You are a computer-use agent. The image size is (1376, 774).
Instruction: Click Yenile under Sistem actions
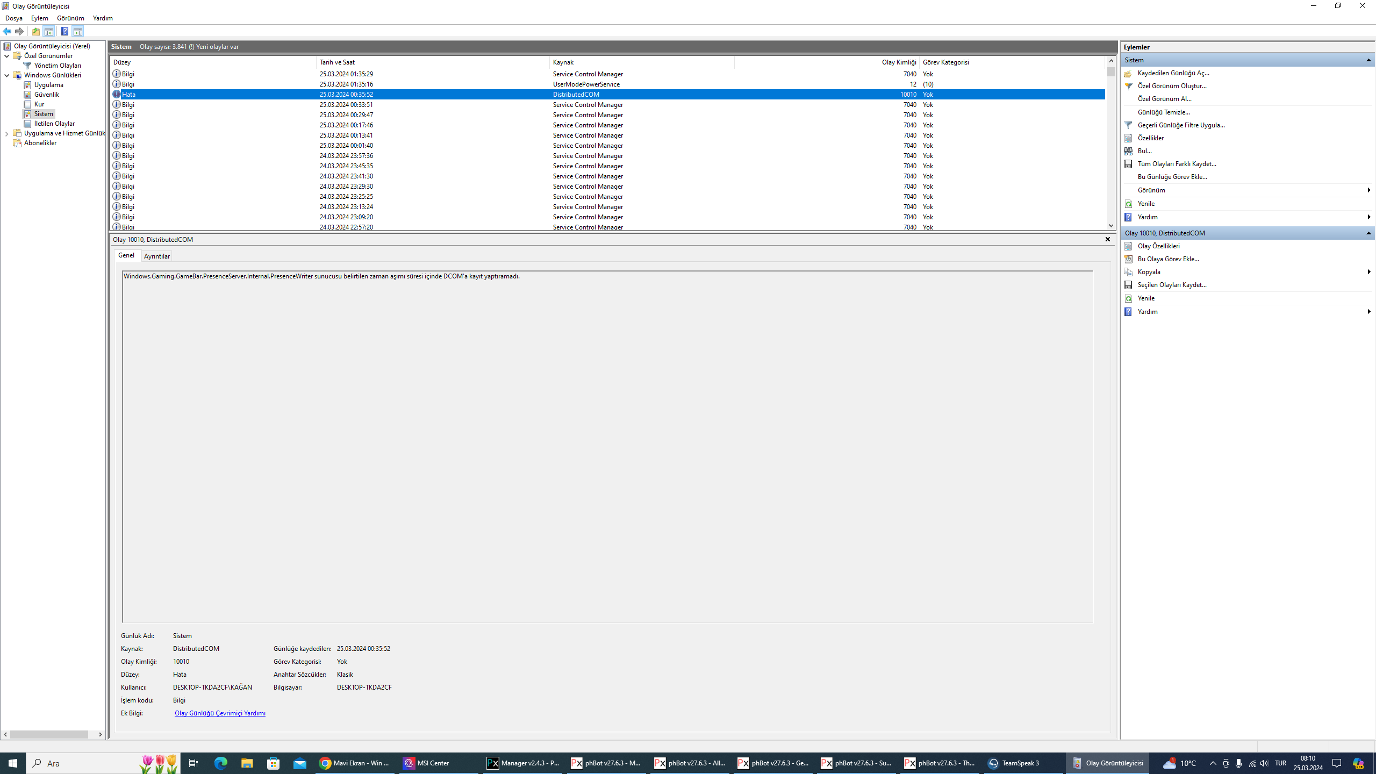[1146, 204]
